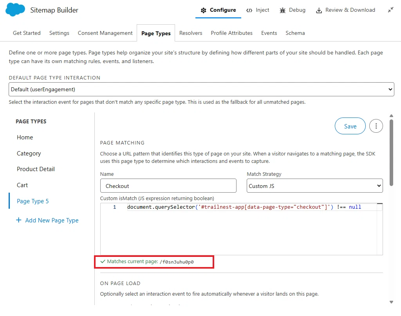This screenshot has height=316, width=401.
Task: Select the Cart page type
Action: 22,185
